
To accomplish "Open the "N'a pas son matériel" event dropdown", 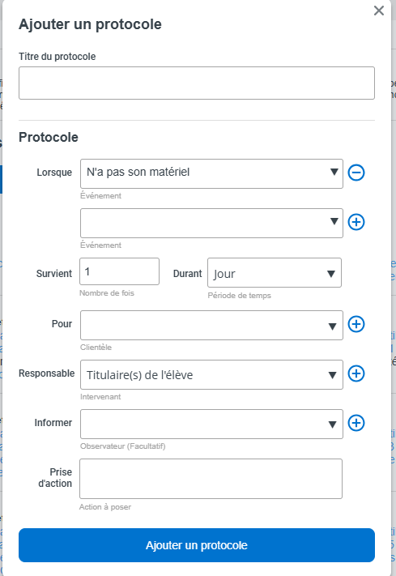I will (x=211, y=173).
